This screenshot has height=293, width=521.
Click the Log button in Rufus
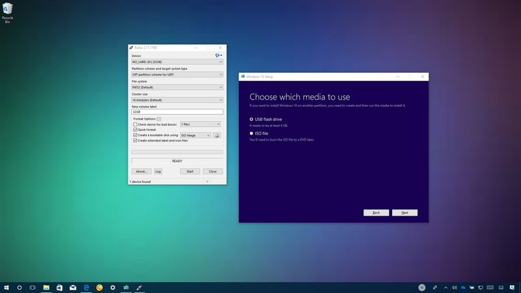[158, 171]
